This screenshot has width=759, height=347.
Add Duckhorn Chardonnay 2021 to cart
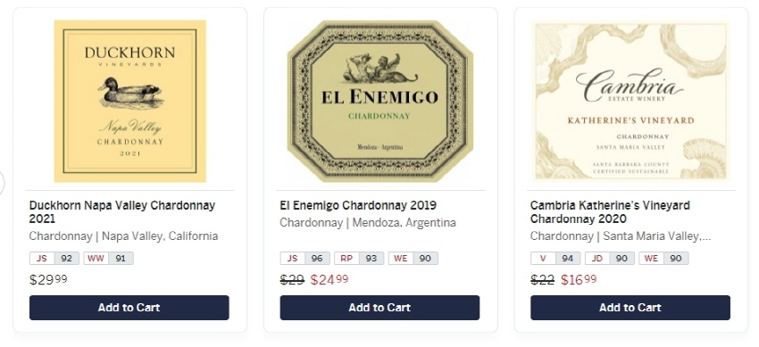(129, 308)
